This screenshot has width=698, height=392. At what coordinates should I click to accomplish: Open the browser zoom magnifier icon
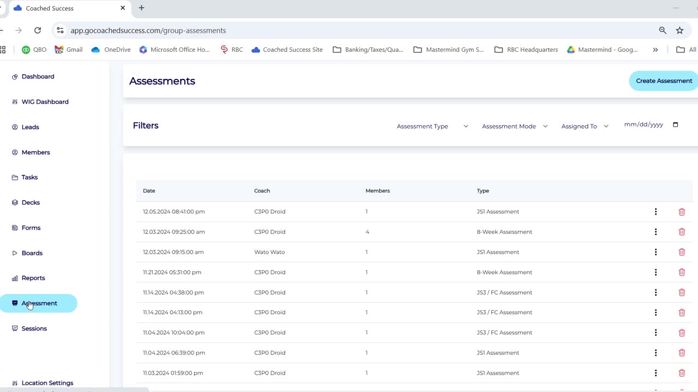[x=663, y=30]
